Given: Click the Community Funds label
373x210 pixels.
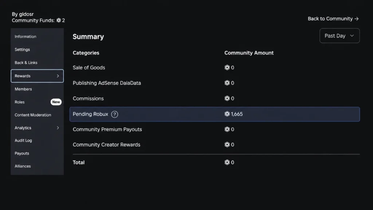Looking at the screenshot, I should click(x=33, y=20).
